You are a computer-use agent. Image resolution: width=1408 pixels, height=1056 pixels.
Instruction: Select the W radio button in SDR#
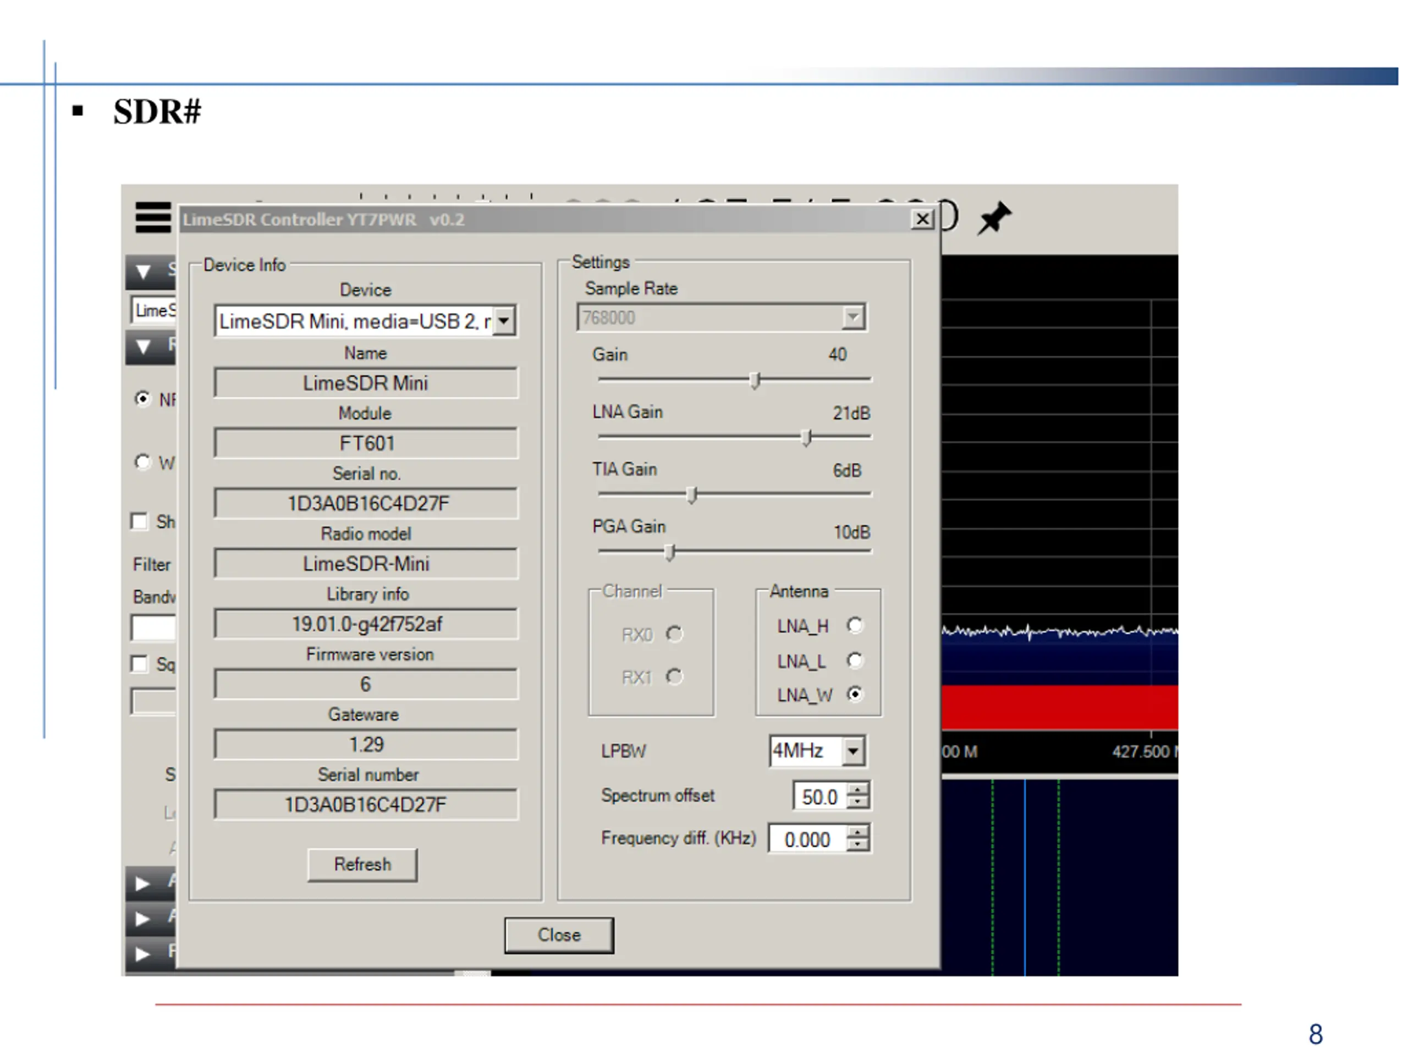click(x=142, y=461)
